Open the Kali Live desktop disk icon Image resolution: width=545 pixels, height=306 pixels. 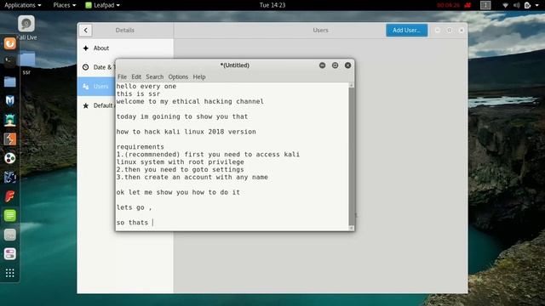(x=26, y=24)
